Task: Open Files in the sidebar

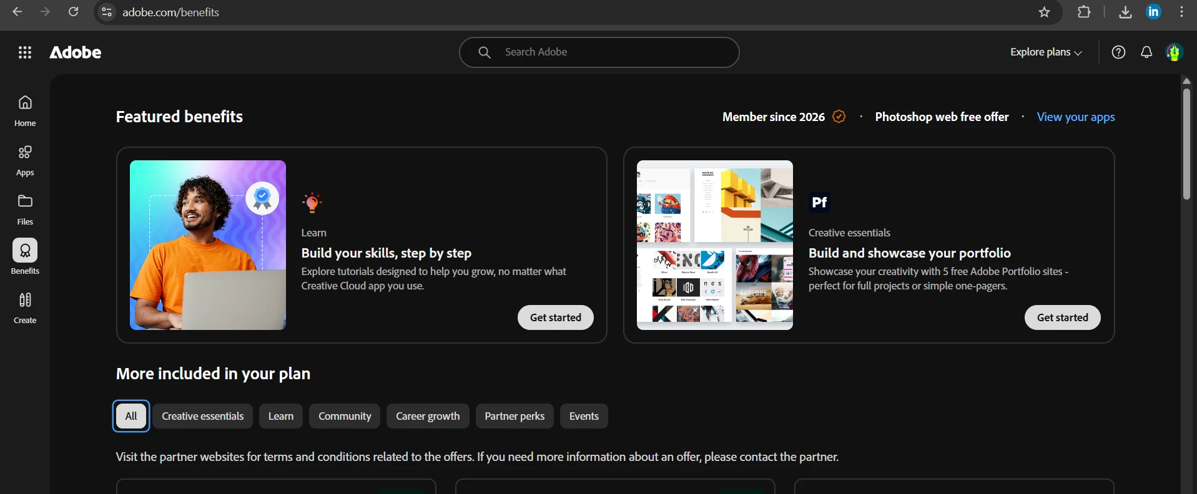Action: (x=25, y=210)
